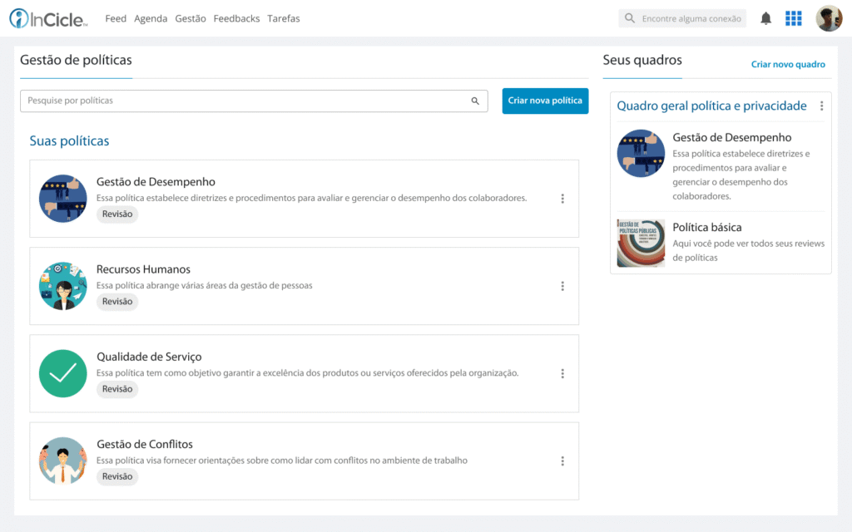Open options menu for Recursos Humanos
The height and width of the screenshot is (532, 852).
pyautogui.click(x=562, y=286)
